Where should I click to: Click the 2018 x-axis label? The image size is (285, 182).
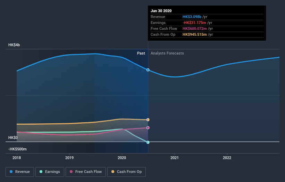17,158
